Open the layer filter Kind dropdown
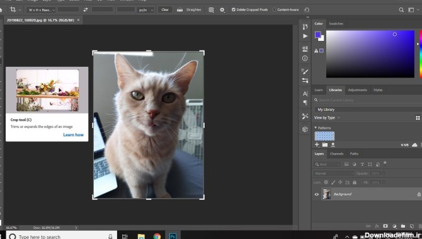This screenshot has height=239, width=422. click(x=328, y=165)
